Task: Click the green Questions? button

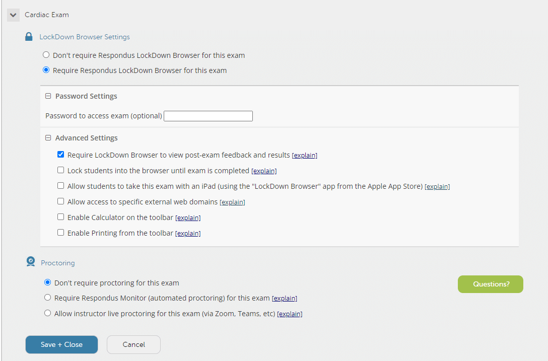Action: coord(490,284)
